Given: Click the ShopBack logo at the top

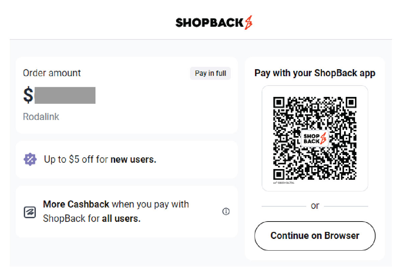Looking at the screenshot, I should pos(214,23).
